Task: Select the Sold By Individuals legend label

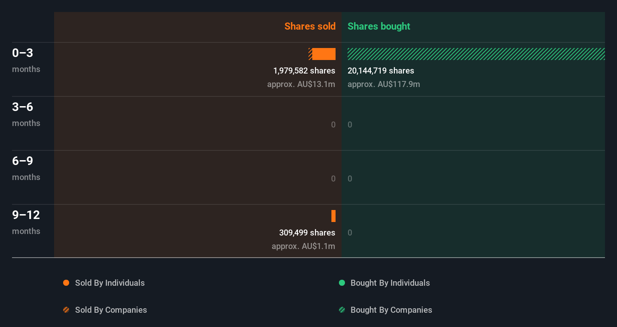Action: click(x=110, y=283)
